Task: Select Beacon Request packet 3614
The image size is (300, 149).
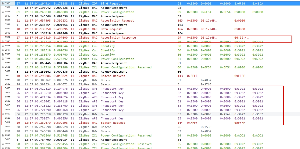Action: tap(150, 123)
